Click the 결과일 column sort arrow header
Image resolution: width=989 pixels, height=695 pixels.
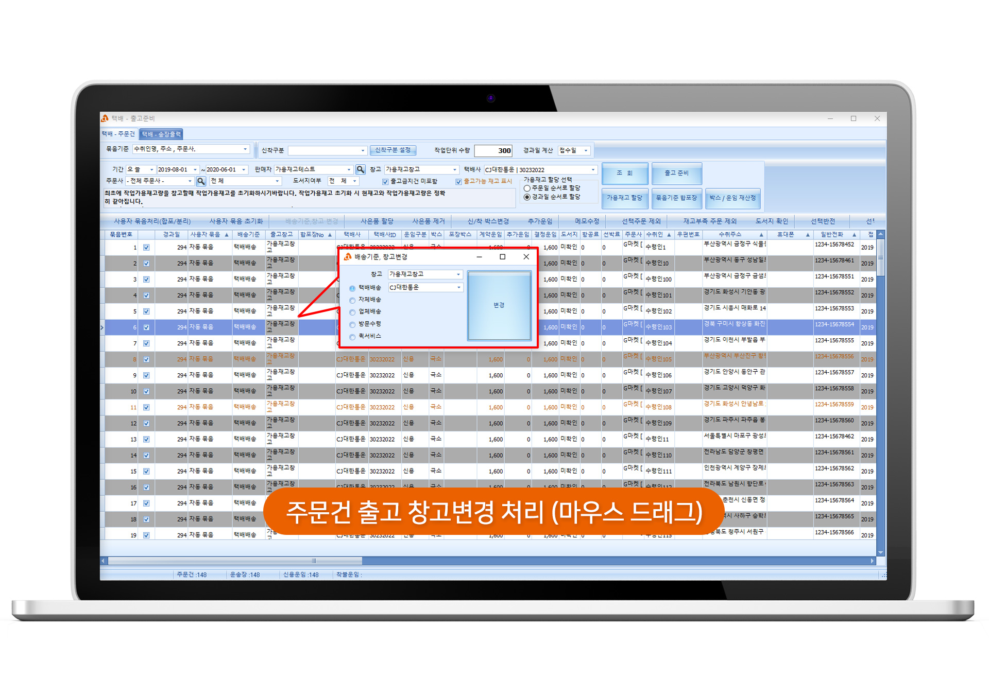click(x=171, y=235)
